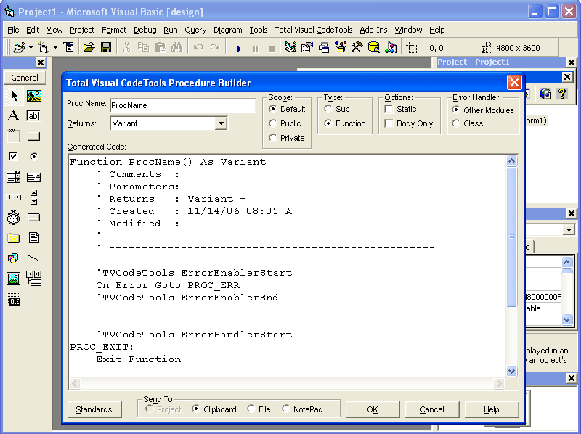Select the ComboBox control tool
Viewport: 581px width, 434px height.
pos(14,177)
